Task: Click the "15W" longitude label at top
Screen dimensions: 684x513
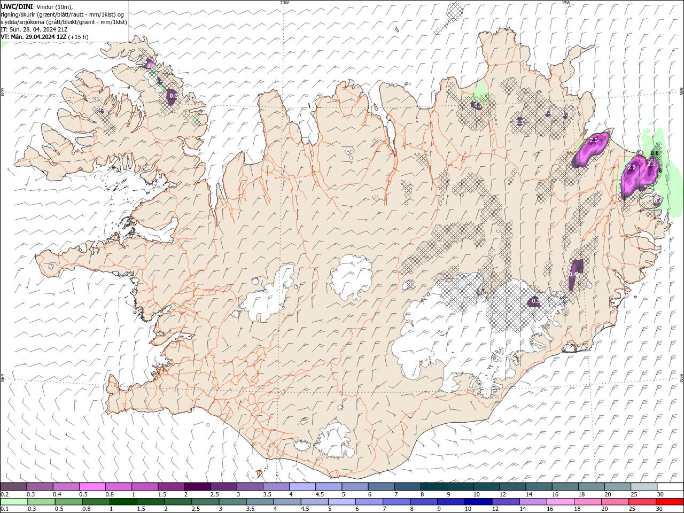Action: point(566,3)
